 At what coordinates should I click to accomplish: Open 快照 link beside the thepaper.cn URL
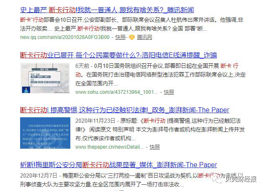[x=154, y=147]
